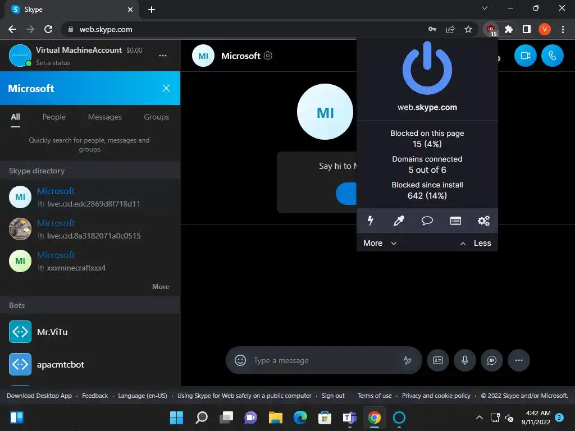Reload the Skype page
Image resolution: width=575 pixels, height=431 pixels.
click(x=48, y=29)
